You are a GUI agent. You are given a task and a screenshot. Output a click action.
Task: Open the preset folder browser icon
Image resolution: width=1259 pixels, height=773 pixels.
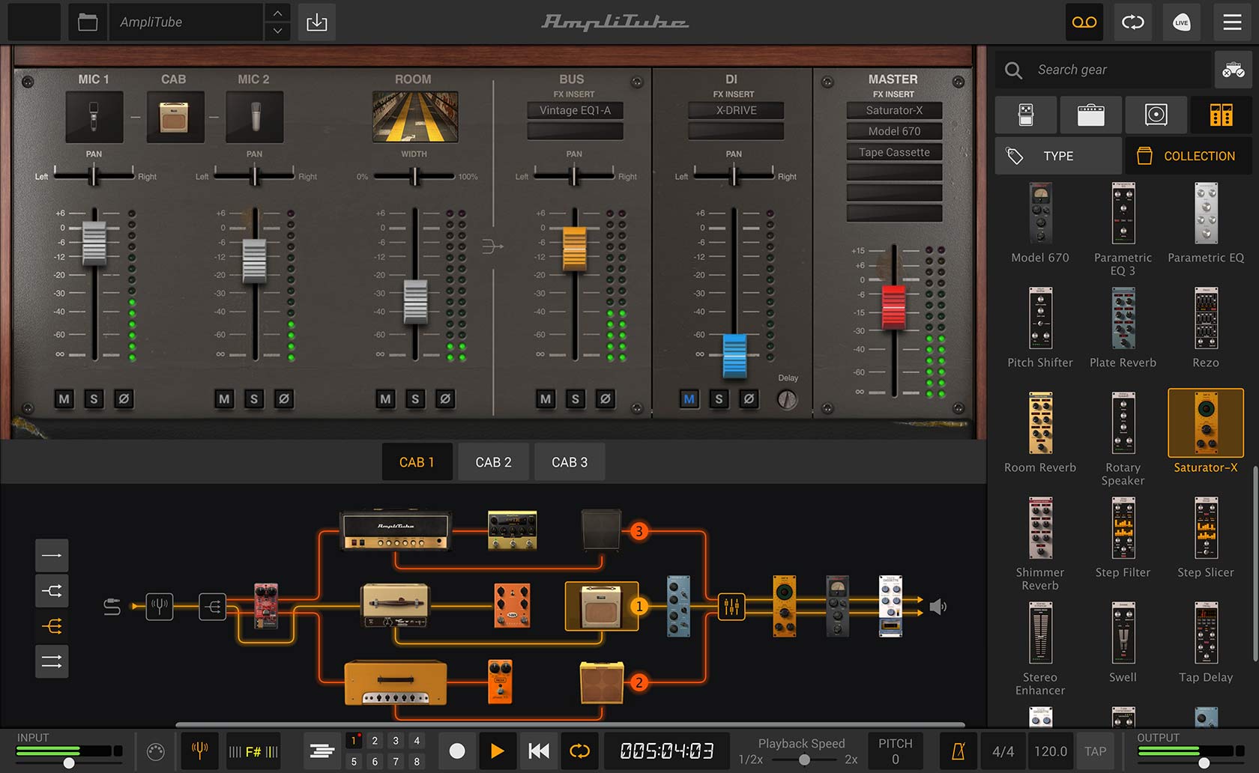tap(88, 22)
